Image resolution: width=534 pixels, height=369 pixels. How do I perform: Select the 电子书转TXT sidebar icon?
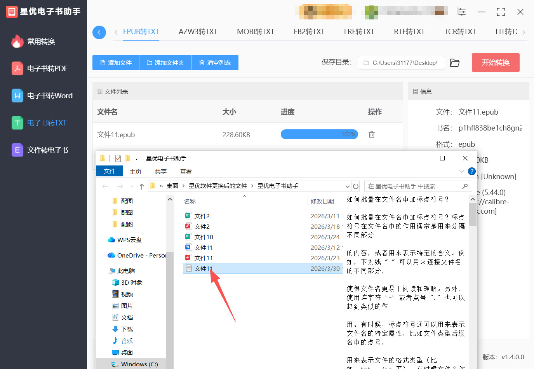(17, 123)
